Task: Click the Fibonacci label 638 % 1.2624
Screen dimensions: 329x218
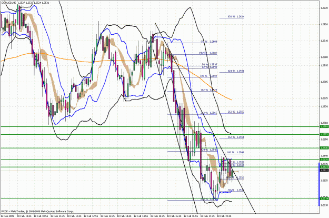Action: (236, 16)
